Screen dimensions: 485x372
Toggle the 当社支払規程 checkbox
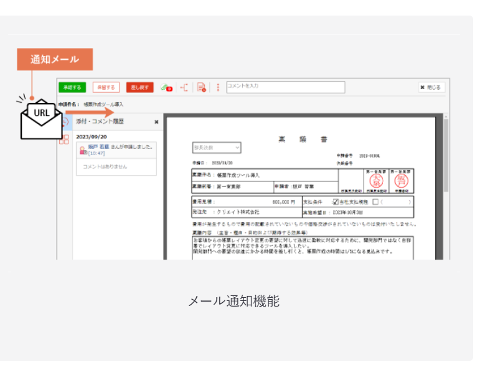point(336,202)
